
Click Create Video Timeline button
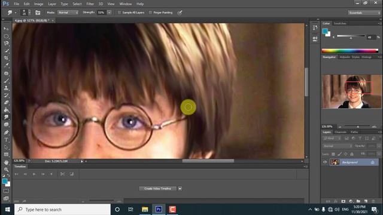[x=158, y=189]
